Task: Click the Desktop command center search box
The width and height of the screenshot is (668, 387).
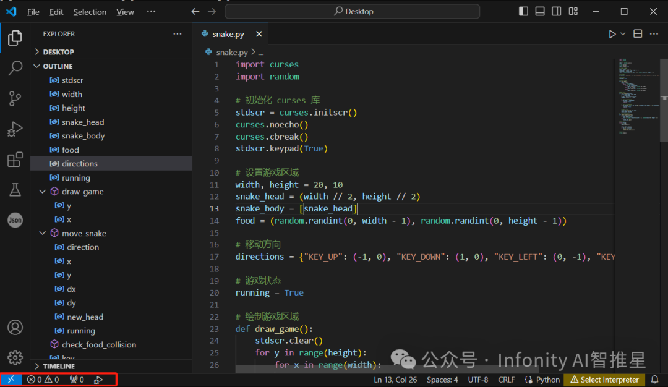Action: (353, 12)
